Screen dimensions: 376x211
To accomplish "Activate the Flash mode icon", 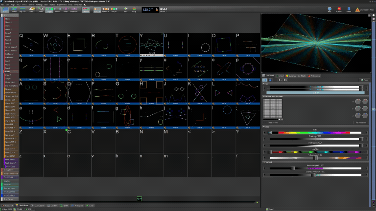I will pos(66,10).
